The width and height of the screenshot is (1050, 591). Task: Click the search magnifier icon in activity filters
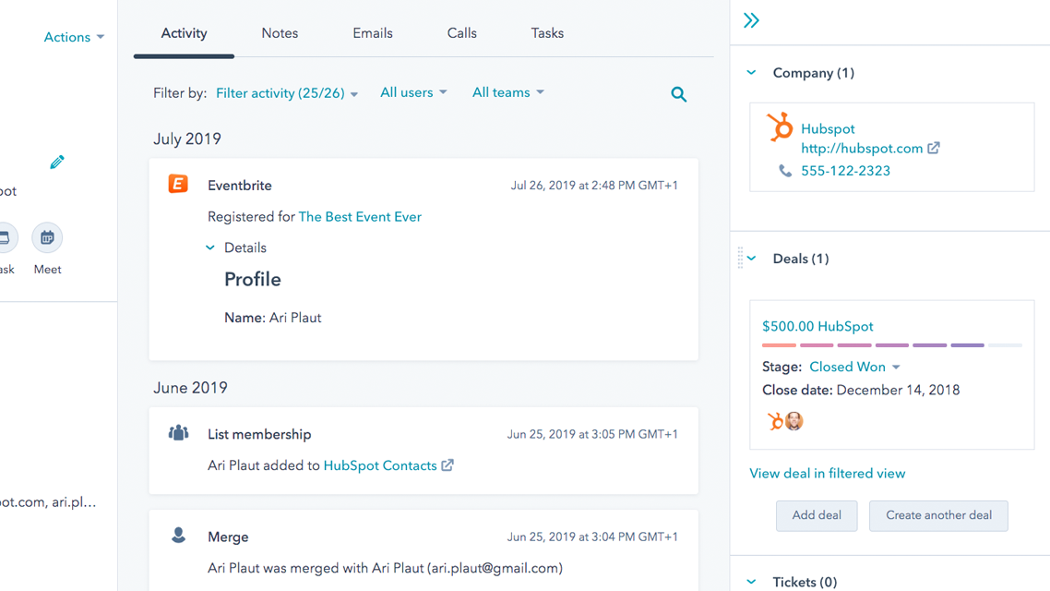(679, 93)
